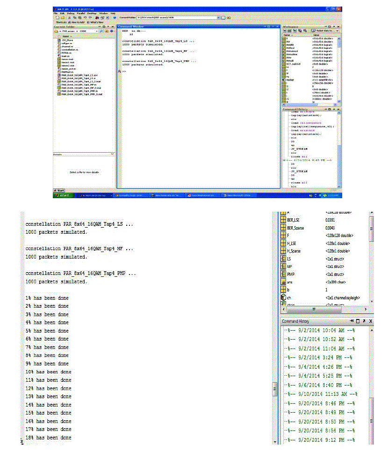
Task: Select the BWoutline logical variable
Action: [291, 54]
